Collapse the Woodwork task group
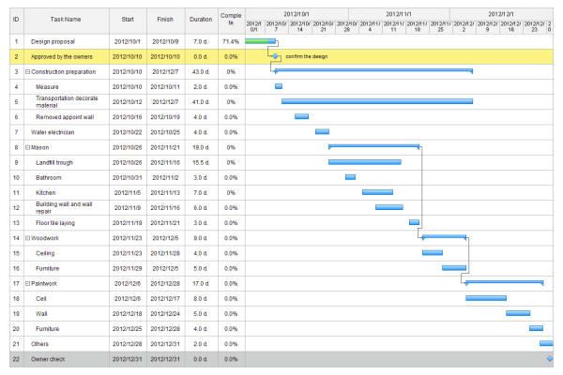 [27, 238]
